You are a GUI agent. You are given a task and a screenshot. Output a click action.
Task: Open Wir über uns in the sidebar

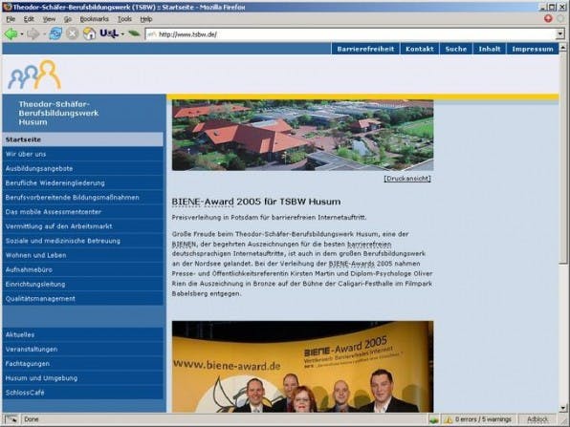[83, 154]
